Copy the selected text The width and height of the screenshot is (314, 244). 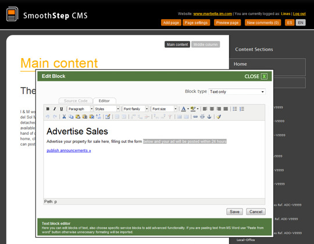tap(71, 117)
